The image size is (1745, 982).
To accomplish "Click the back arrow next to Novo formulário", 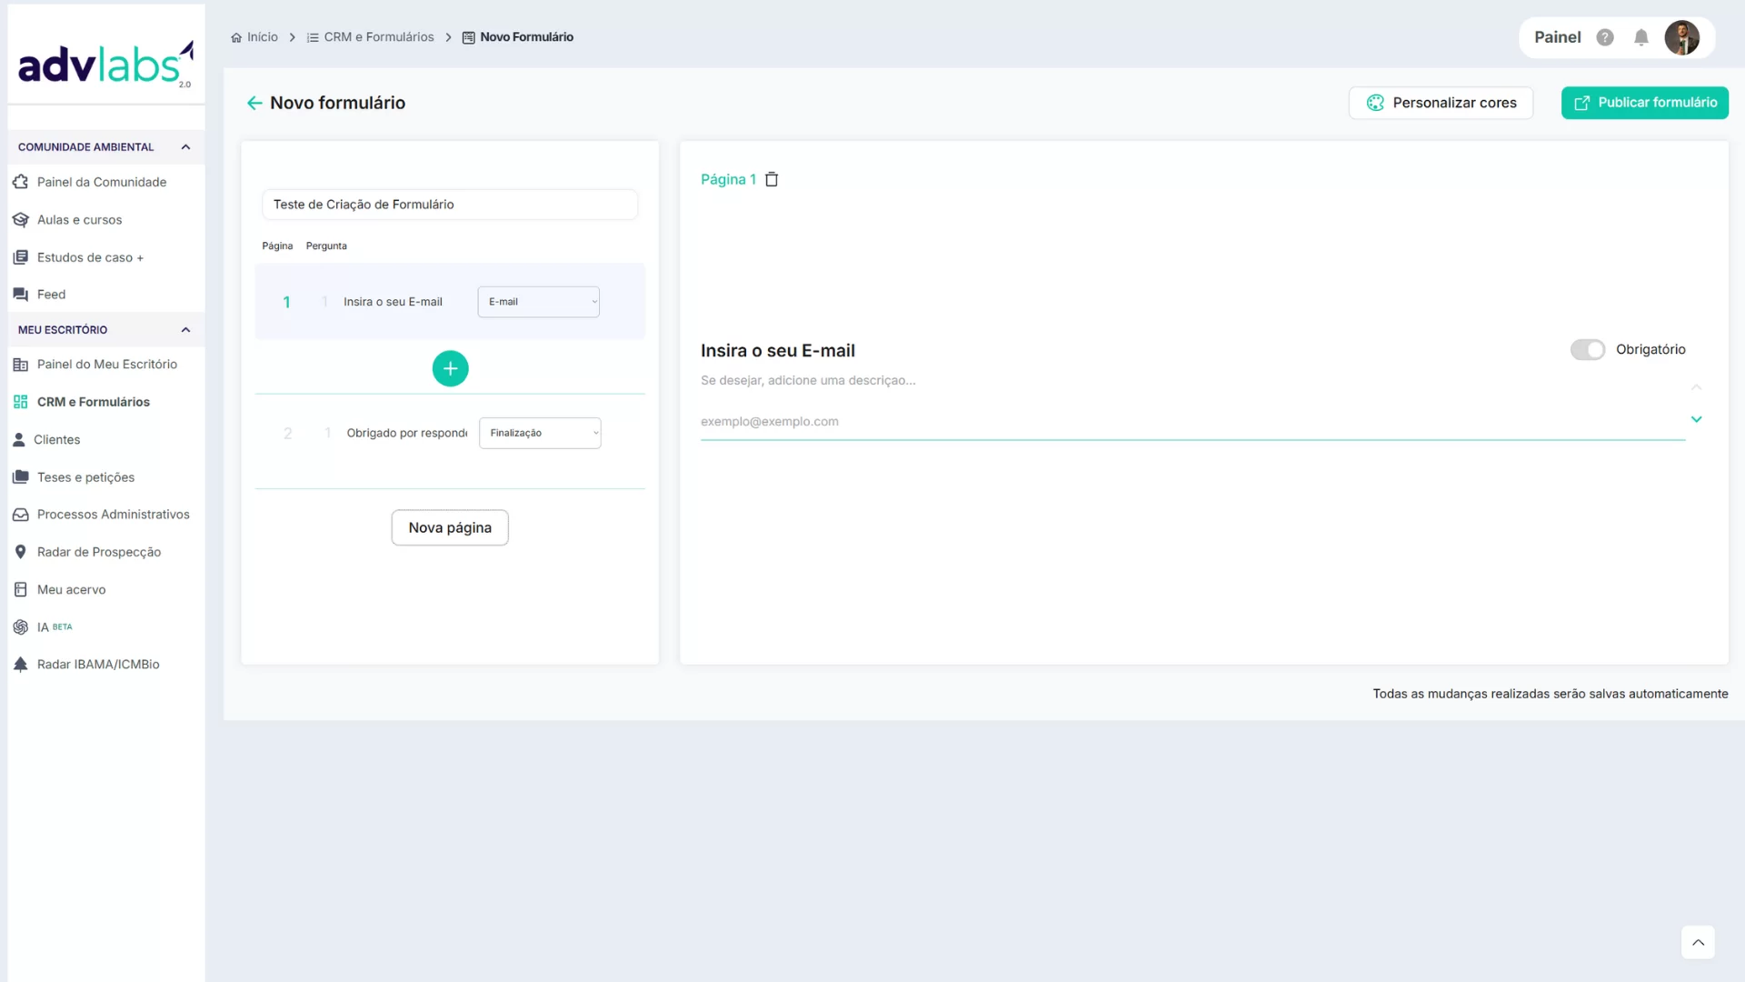I will 254,103.
